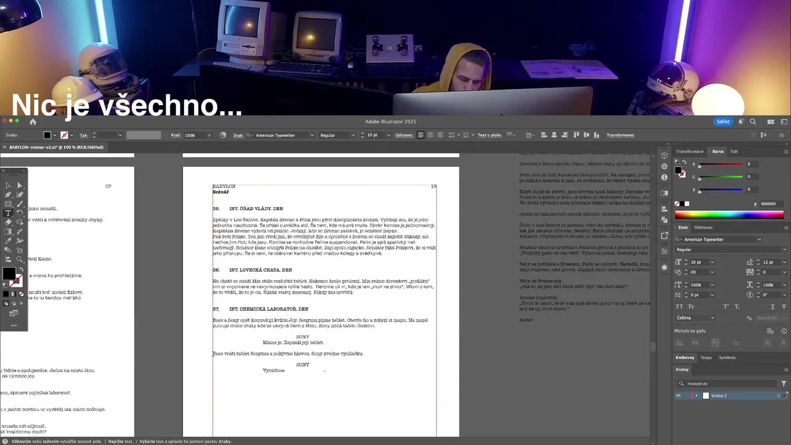Viewport: 791px width, 445px height.
Task: Open the Čeština language dropdown
Action: coord(695,318)
